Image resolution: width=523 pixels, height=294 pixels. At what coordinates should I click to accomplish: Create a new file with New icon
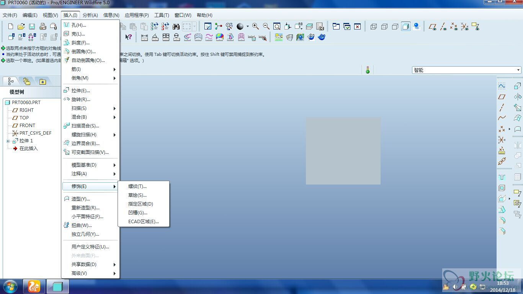click(x=11, y=26)
